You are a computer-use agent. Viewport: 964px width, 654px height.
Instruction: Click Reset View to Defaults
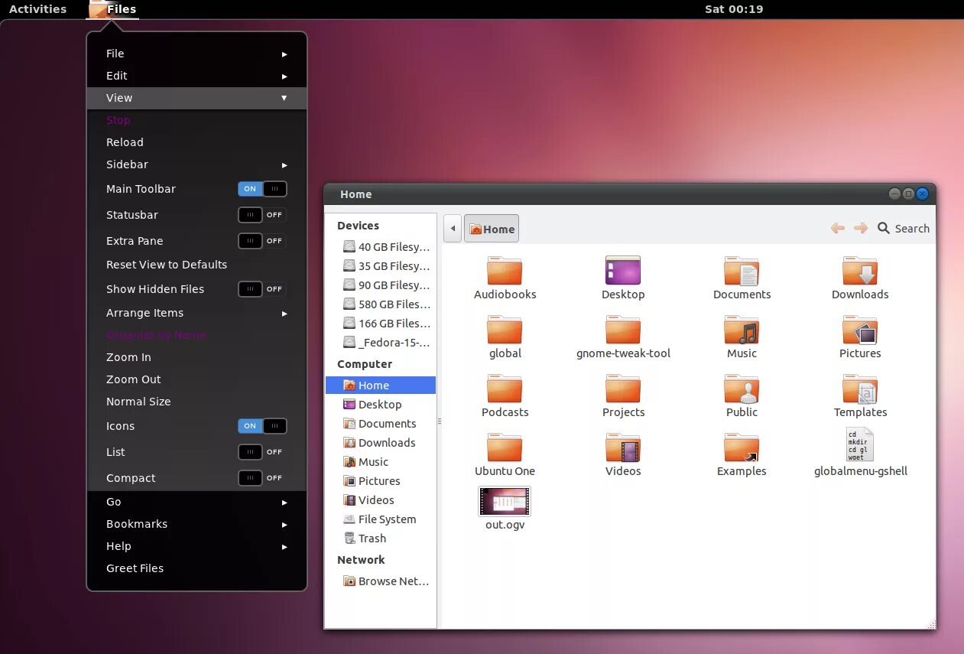tap(167, 265)
